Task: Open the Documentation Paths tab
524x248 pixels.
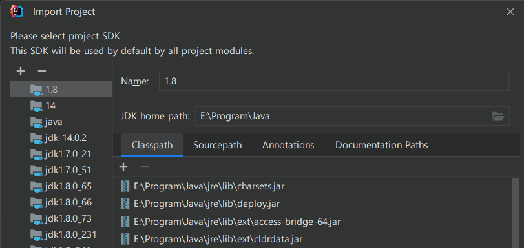Action: (382, 145)
